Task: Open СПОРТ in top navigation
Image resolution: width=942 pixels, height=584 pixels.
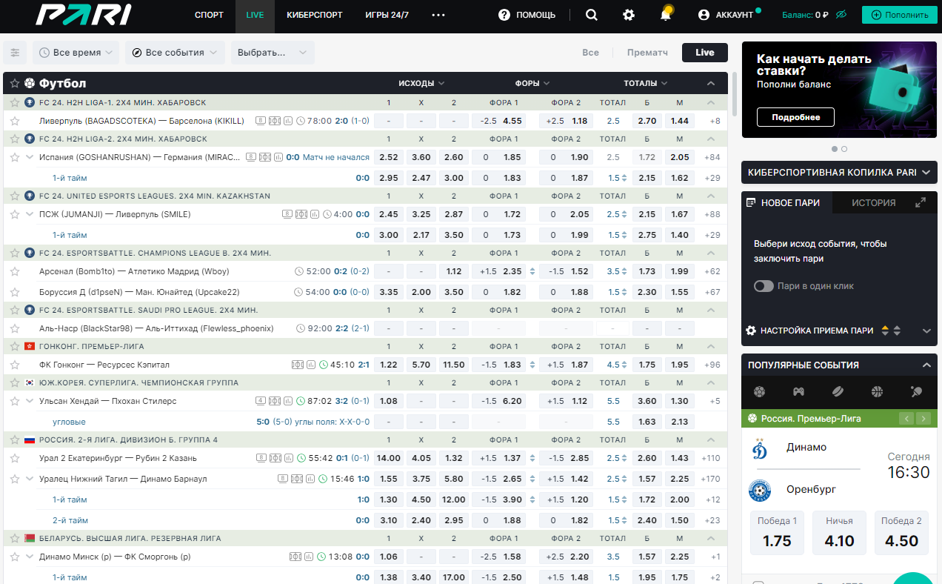Action: (209, 15)
